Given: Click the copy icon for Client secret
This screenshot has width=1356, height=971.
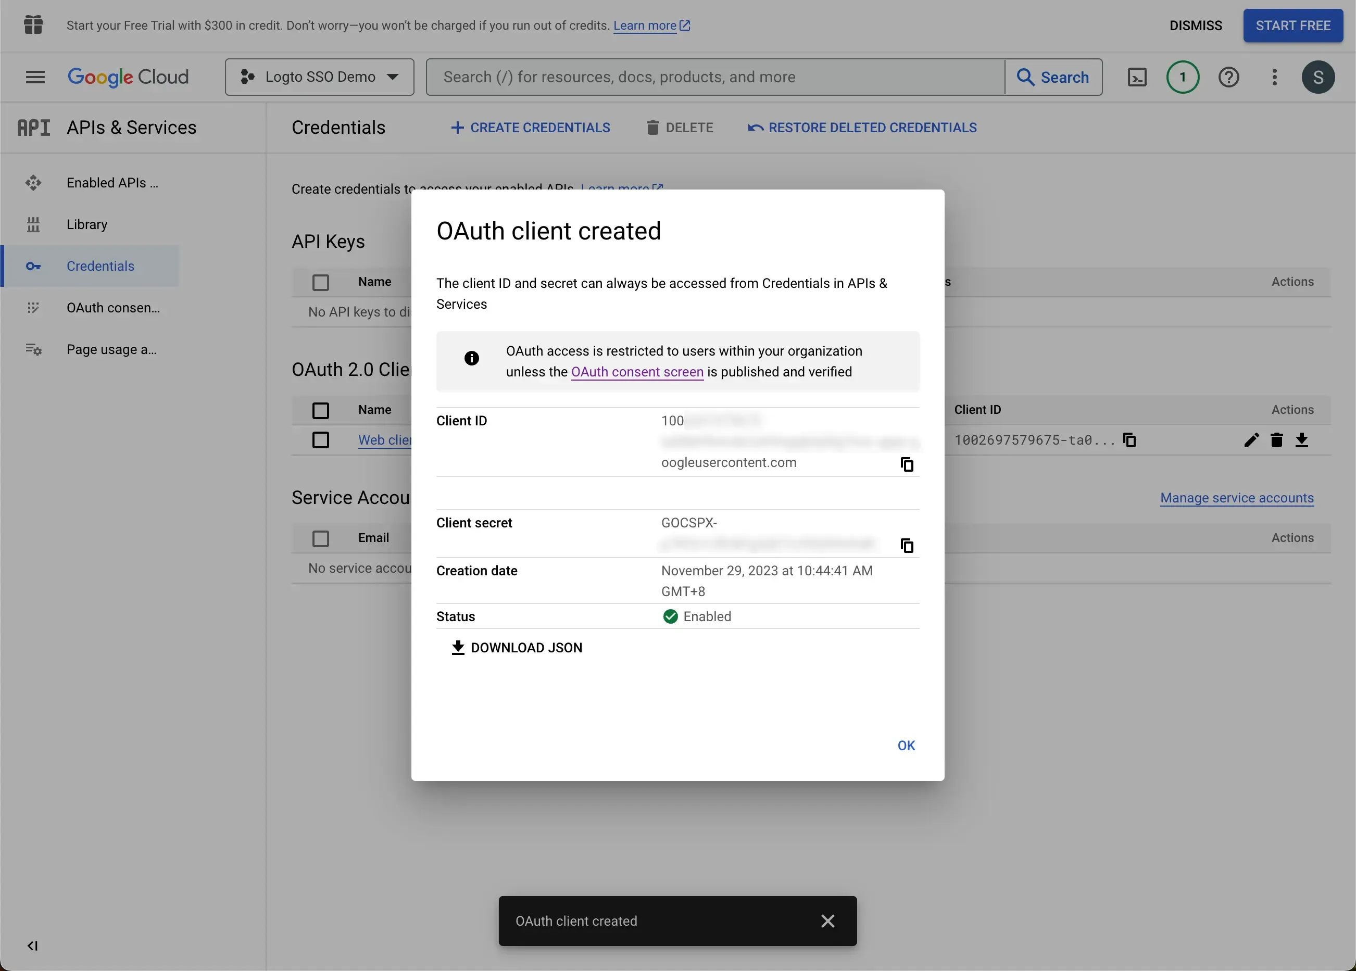Looking at the screenshot, I should click(906, 545).
